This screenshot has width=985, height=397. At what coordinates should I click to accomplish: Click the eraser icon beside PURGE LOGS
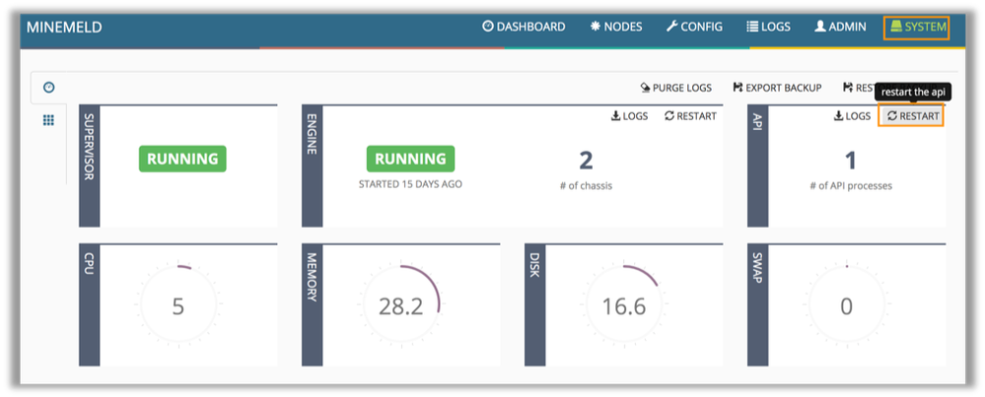pos(645,88)
